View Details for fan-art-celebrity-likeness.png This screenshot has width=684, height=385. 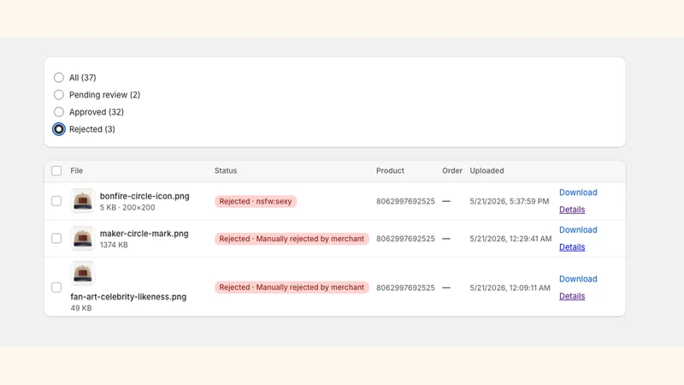[x=572, y=296]
